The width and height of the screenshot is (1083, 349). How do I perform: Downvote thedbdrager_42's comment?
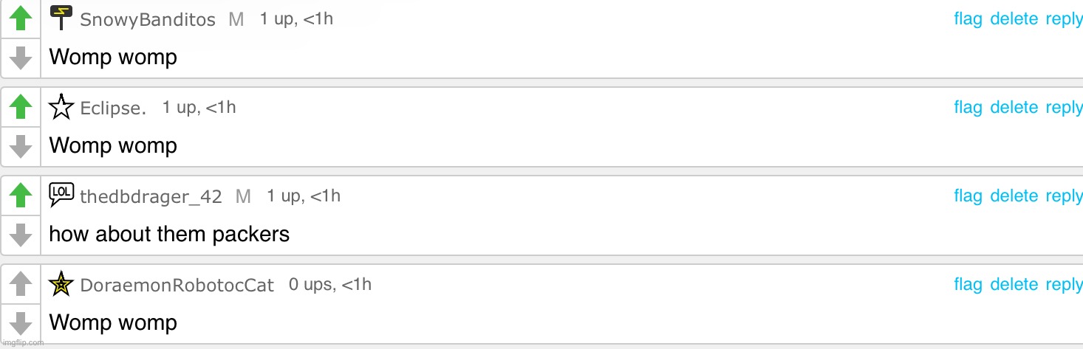[21, 234]
